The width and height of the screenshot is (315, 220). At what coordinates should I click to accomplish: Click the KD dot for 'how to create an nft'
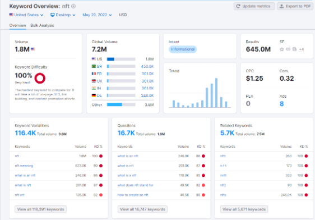point(203,195)
